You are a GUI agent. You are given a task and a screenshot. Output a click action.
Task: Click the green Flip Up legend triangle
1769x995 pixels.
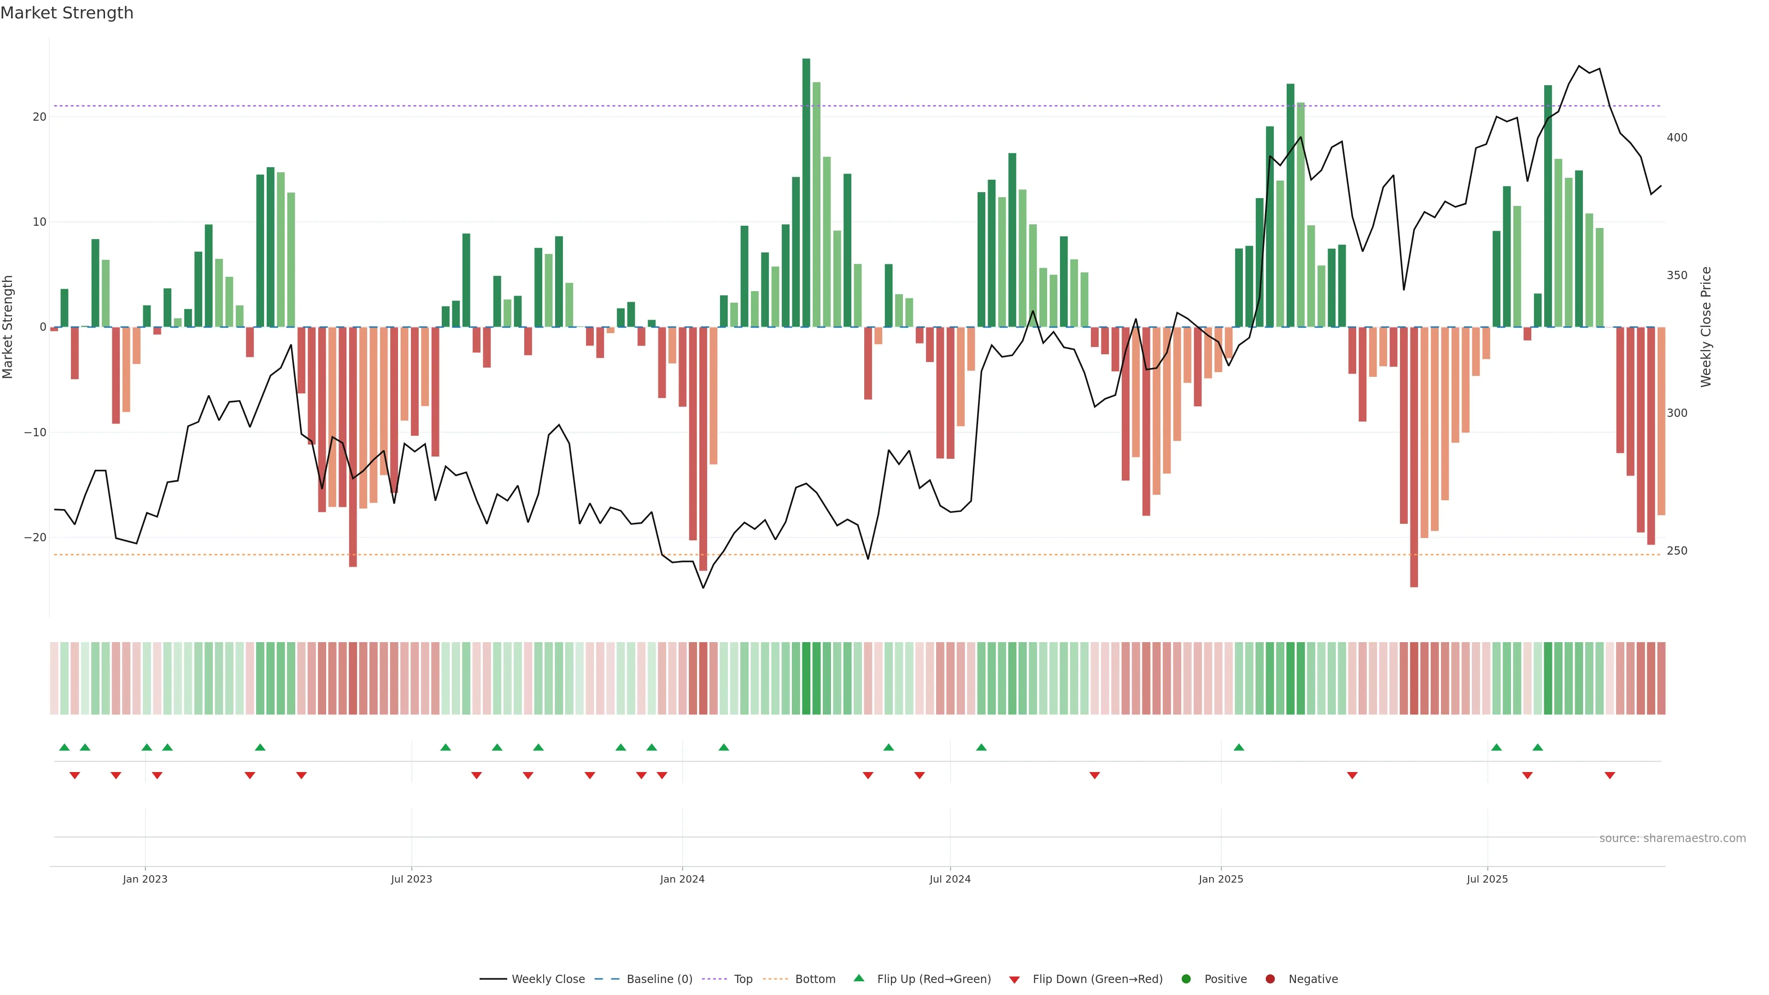(x=858, y=978)
